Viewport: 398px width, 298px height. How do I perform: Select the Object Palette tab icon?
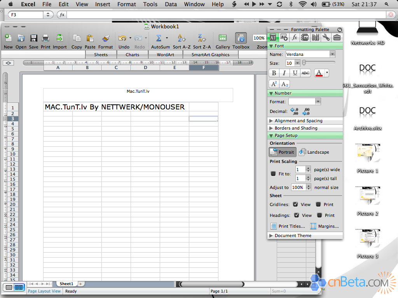(x=284, y=38)
